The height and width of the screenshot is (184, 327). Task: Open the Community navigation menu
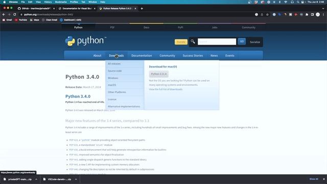(167, 56)
